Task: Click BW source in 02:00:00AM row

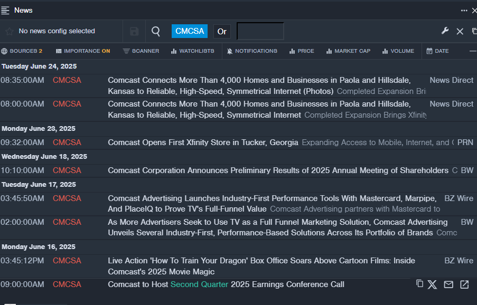Action: [467, 222]
